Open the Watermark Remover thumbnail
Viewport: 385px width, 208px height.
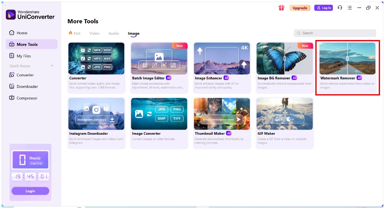pos(347,58)
